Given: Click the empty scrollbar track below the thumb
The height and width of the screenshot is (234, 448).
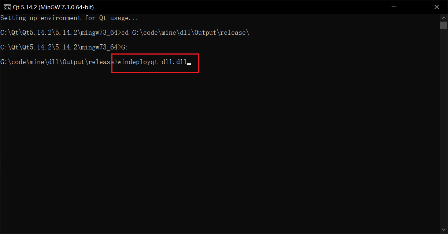Looking at the screenshot, I should (x=444, y=128).
